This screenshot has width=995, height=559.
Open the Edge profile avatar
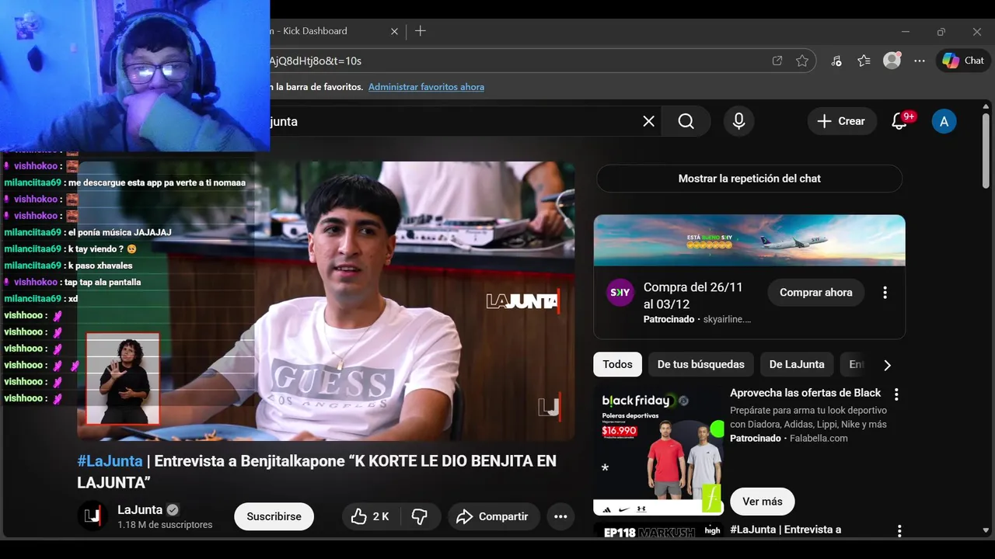pos(892,61)
